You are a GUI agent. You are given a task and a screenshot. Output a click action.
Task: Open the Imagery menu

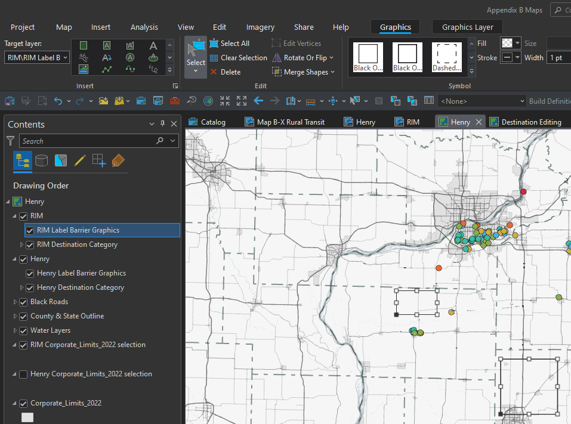[260, 27]
